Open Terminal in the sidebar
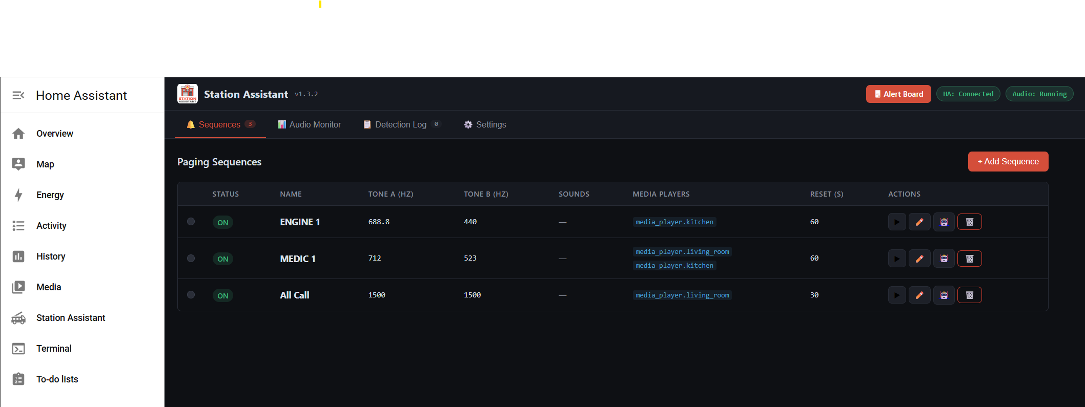Viewport: 1085px width, 407px height. (54, 349)
